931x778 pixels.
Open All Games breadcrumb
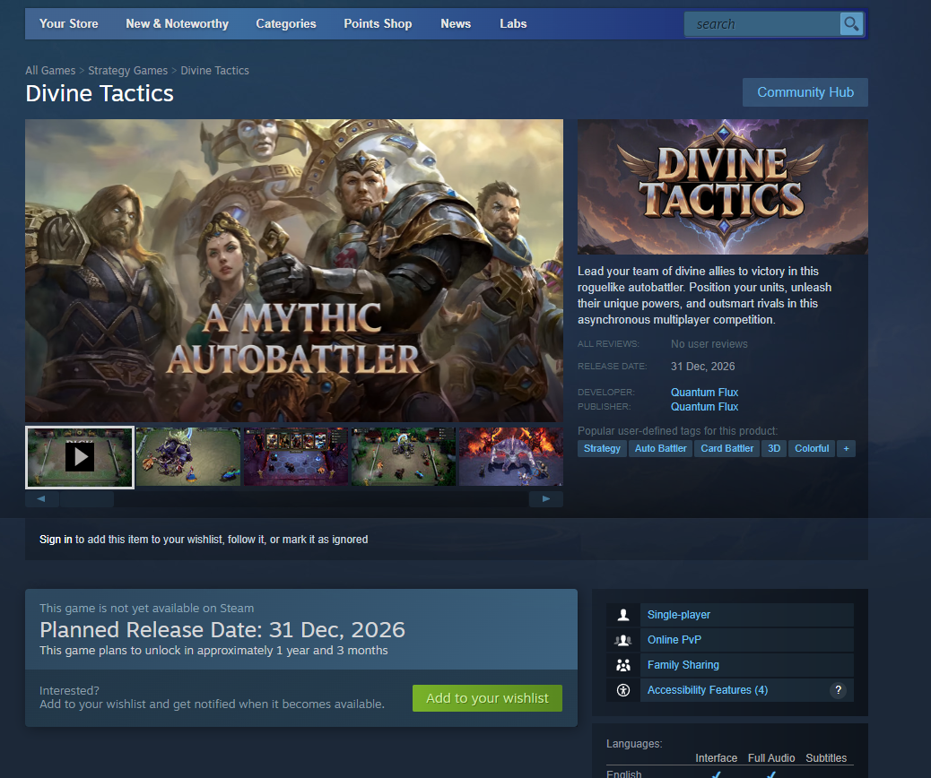[50, 71]
